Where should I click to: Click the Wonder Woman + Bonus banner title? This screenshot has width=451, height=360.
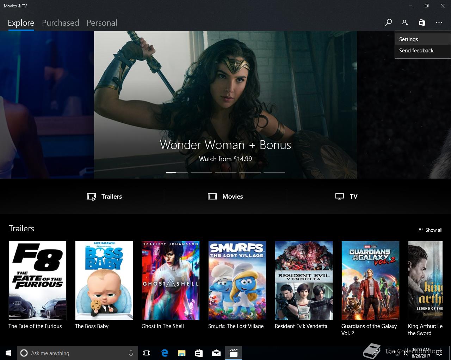click(225, 145)
